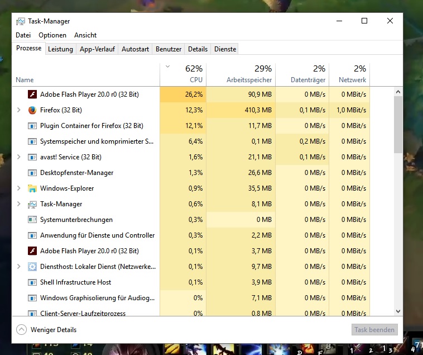The height and width of the screenshot is (355, 423).
Task: Click the Firefox browser icon
Action: tap(32, 110)
